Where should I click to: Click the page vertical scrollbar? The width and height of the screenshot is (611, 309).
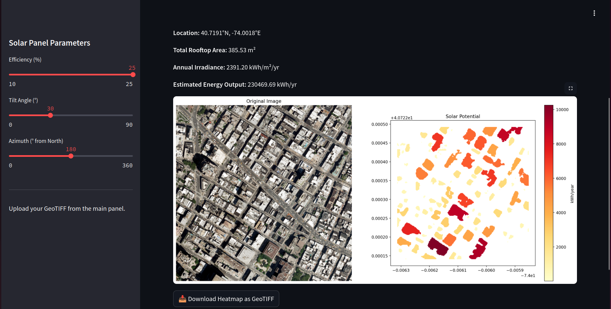[609, 184]
